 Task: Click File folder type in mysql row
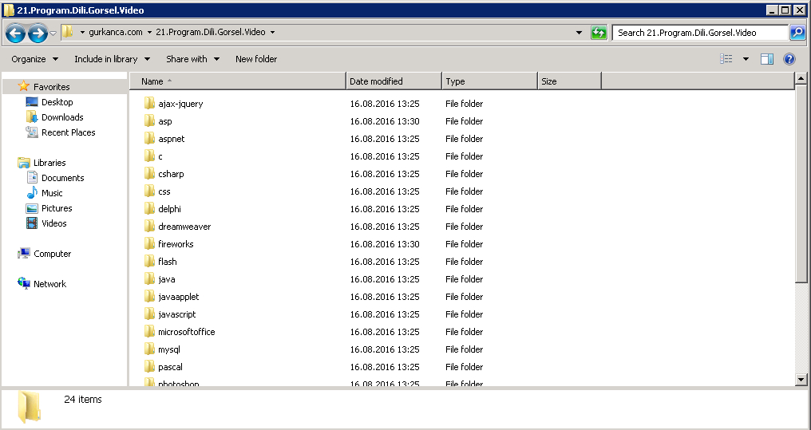[464, 349]
